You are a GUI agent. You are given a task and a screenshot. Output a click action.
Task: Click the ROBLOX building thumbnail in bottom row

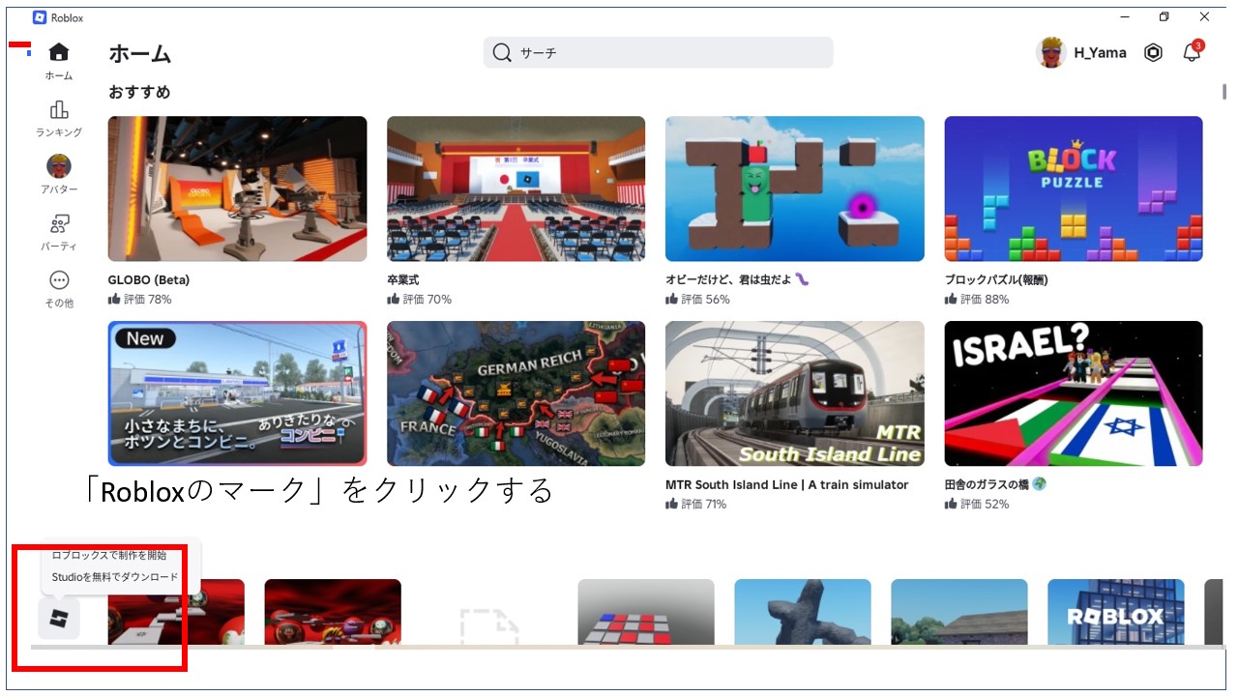pos(1116,612)
